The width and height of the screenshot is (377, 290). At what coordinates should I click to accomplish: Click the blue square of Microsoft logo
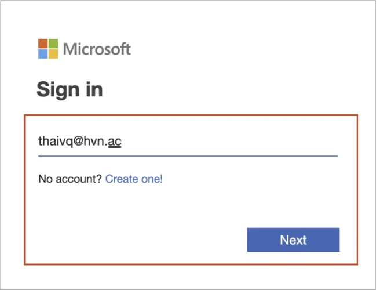coord(43,54)
